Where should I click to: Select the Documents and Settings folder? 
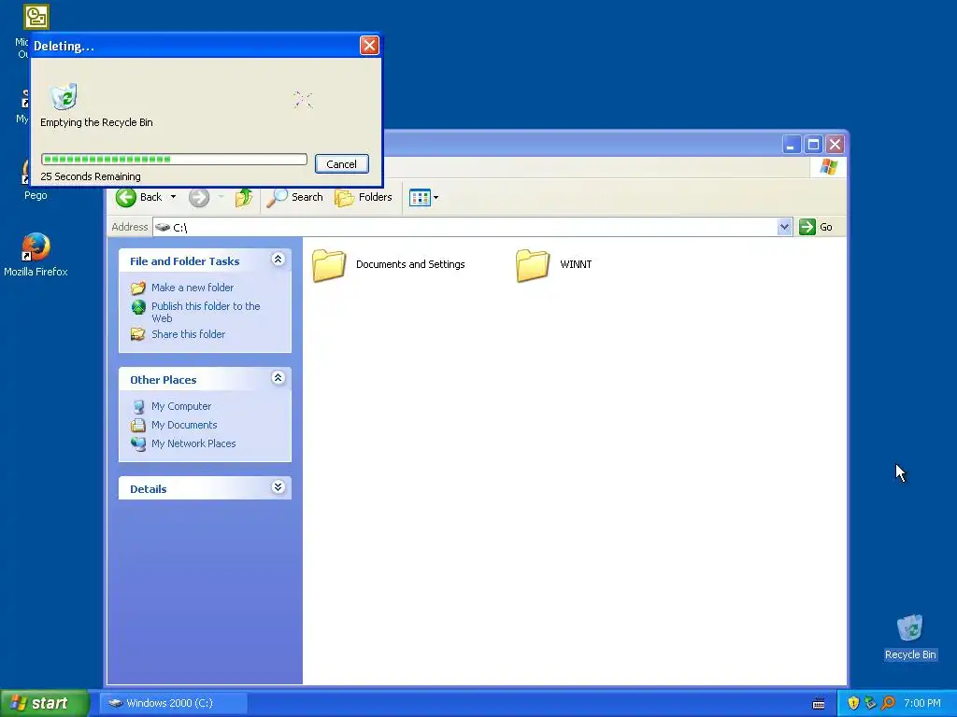389,264
